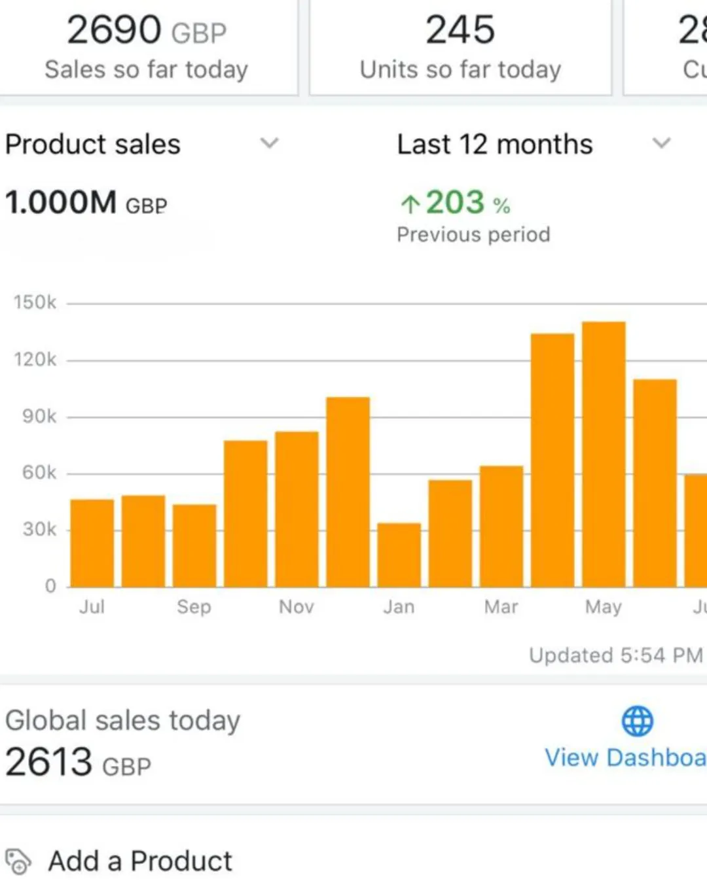
Task: Tap the July bar in sales chart
Action: pyautogui.click(x=92, y=543)
